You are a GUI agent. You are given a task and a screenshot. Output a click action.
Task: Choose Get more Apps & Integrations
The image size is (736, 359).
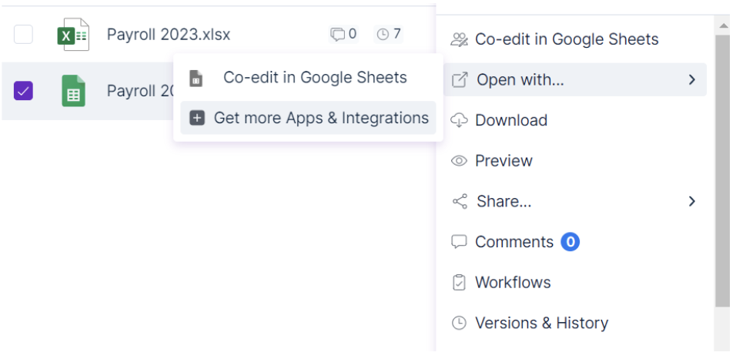[x=320, y=118]
